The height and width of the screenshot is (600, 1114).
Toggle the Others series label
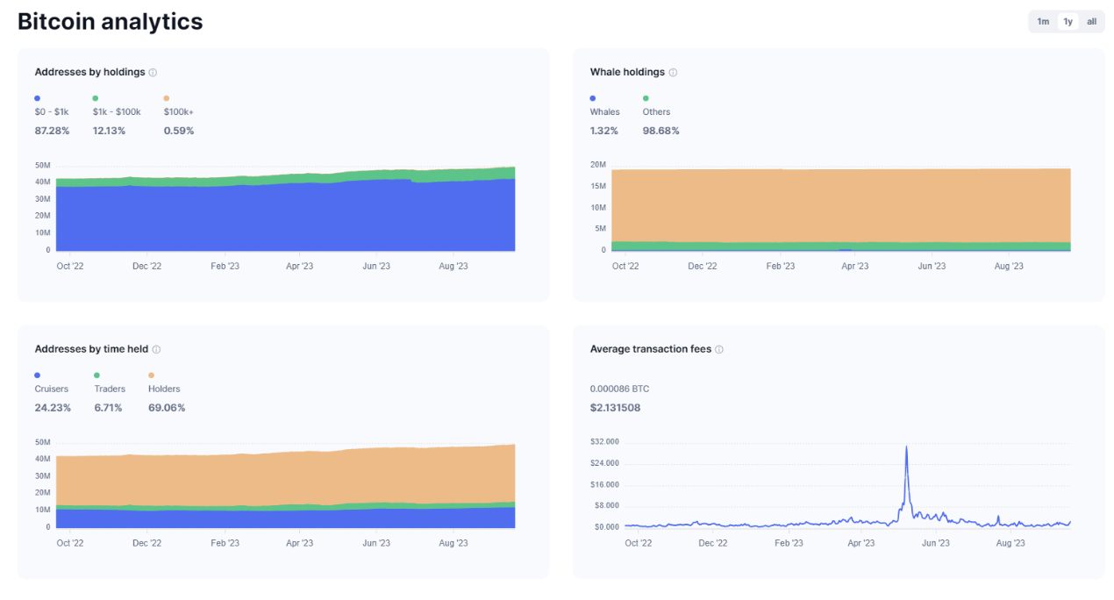[656, 112]
